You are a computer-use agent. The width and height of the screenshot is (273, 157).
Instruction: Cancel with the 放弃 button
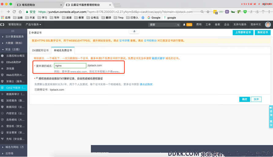(x=256, y=99)
